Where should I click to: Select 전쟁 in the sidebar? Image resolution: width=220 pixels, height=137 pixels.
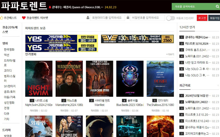click(x=7, y=108)
